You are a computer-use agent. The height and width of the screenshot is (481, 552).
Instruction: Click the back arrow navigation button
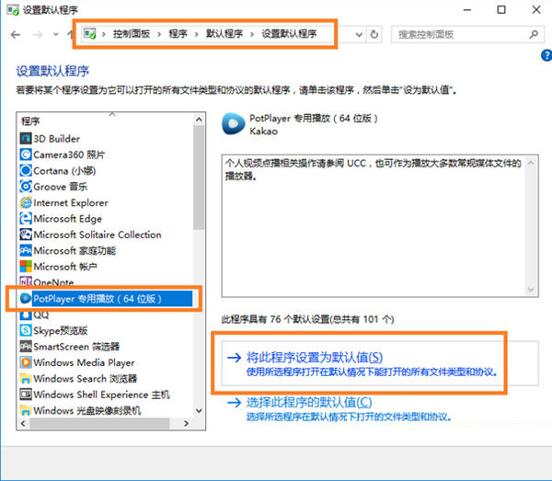(15, 34)
